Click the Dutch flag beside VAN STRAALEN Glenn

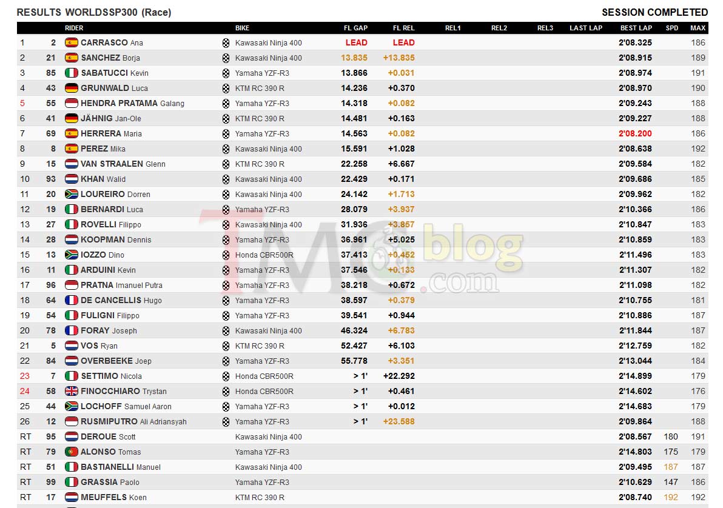tap(72, 164)
